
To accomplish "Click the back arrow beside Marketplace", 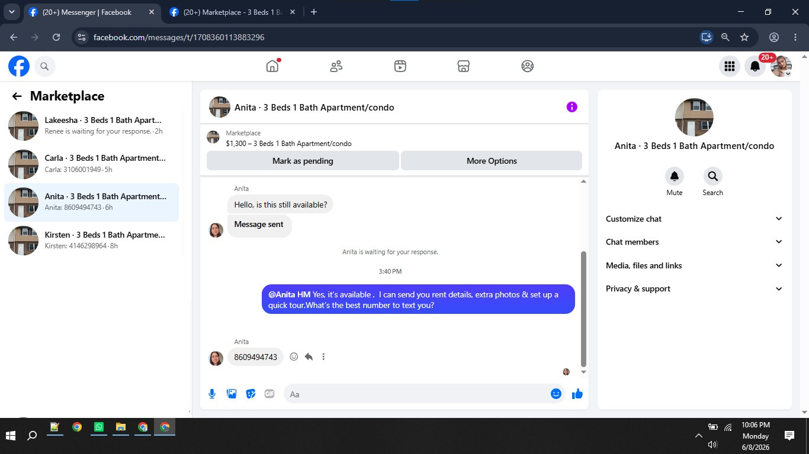I will point(17,96).
